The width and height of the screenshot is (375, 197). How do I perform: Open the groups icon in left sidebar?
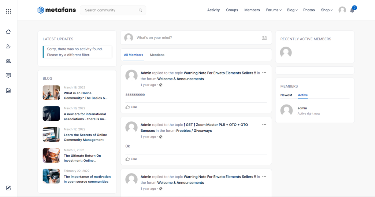pyautogui.click(x=8, y=61)
